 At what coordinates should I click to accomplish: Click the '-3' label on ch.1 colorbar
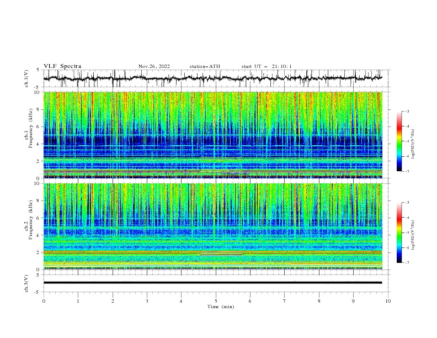point(407,111)
